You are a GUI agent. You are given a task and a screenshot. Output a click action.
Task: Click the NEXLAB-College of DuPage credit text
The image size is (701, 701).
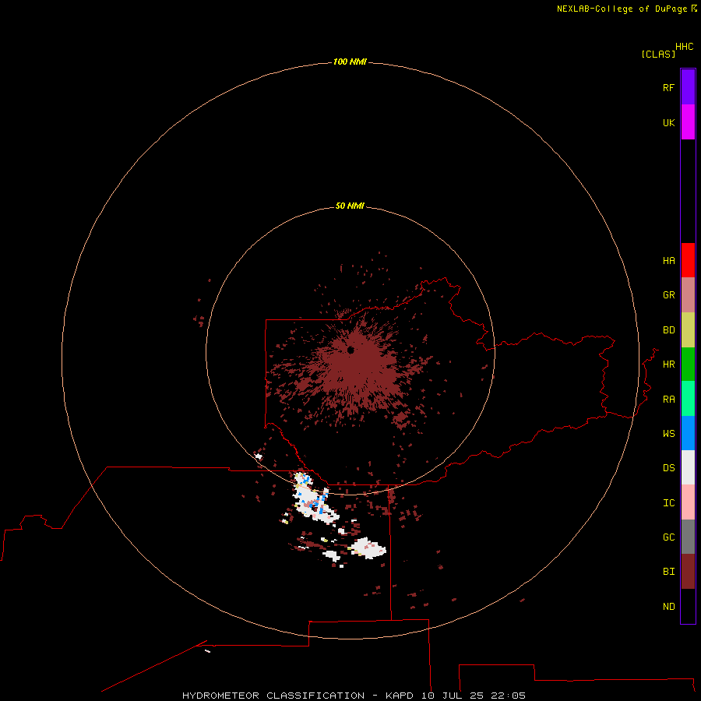tap(622, 9)
